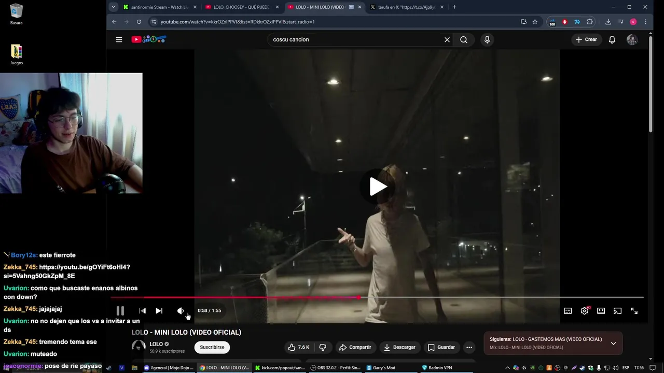Open the YouTube account avatar menu

coord(632,39)
